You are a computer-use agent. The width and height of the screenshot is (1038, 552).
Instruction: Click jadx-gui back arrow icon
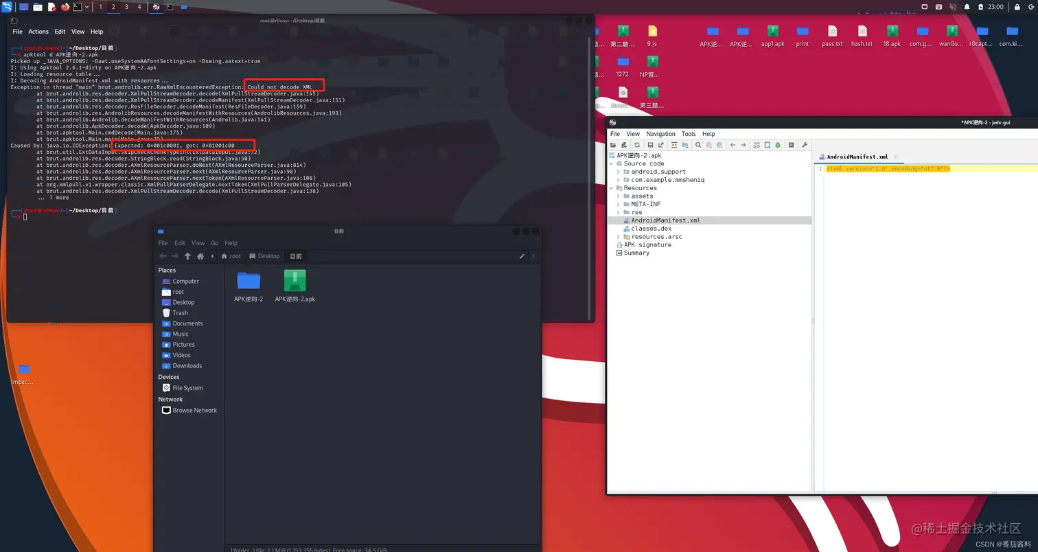[x=733, y=145]
